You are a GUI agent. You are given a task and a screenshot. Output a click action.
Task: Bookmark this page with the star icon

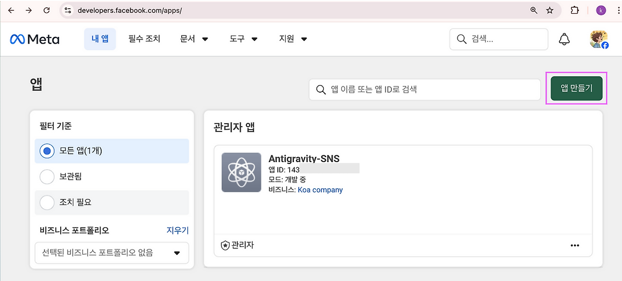[550, 10]
